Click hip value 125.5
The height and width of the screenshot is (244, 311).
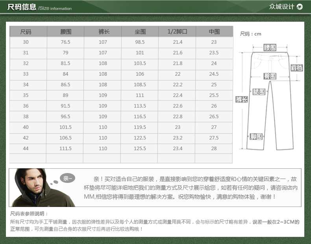point(140,149)
